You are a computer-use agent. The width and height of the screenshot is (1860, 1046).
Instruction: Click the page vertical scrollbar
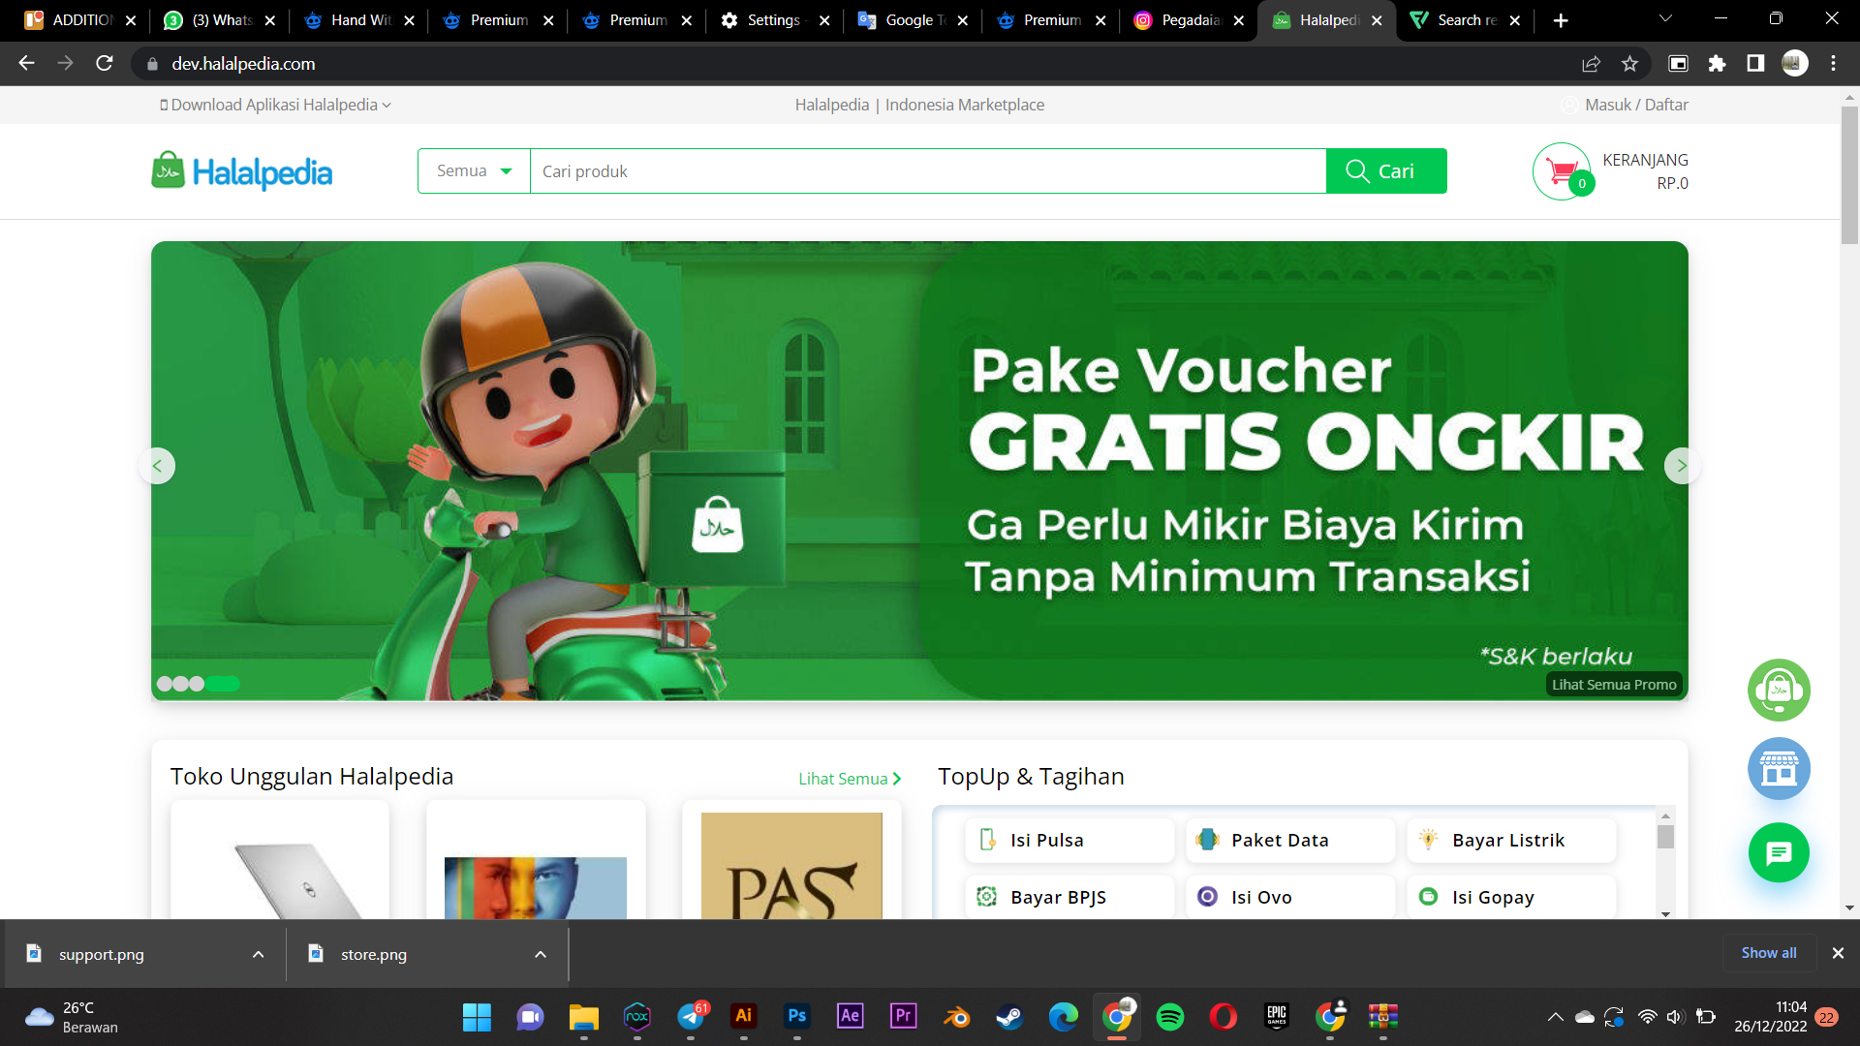coord(1849,174)
